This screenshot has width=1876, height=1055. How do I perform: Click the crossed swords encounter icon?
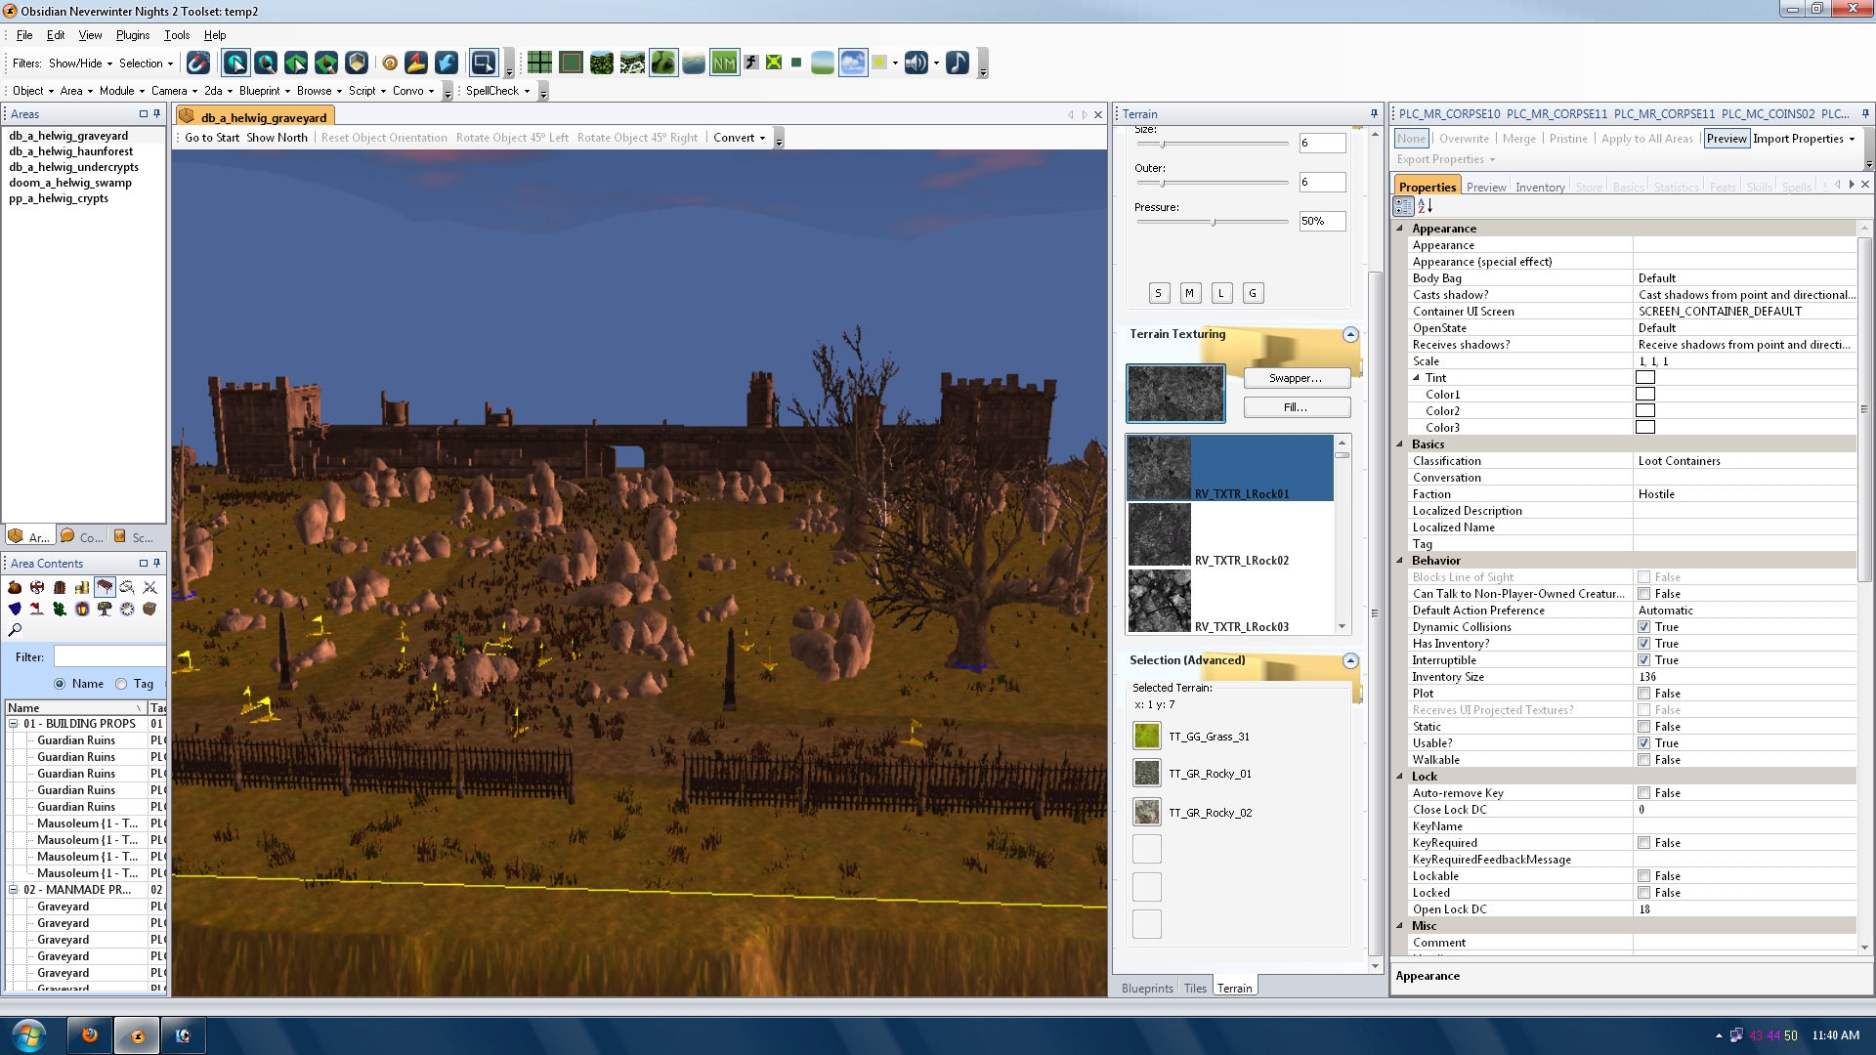(x=149, y=587)
